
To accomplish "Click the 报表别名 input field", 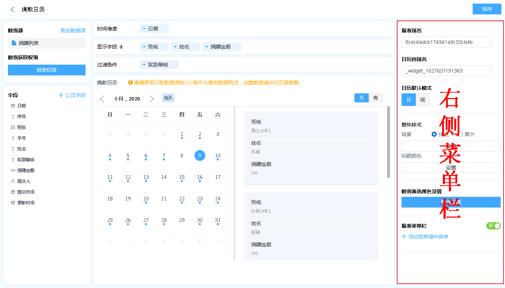I will point(446,42).
